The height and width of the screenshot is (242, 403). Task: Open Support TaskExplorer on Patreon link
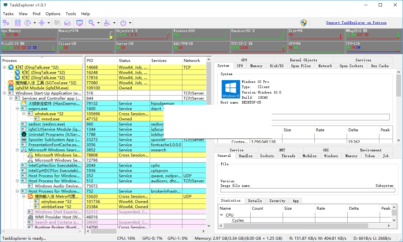click(356, 23)
